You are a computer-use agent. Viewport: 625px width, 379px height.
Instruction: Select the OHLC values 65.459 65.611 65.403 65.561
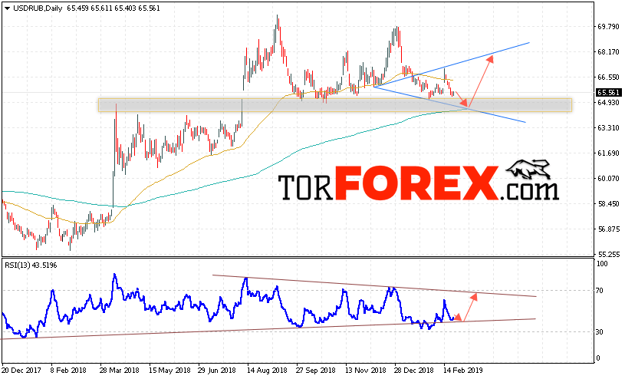coord(113,8)
